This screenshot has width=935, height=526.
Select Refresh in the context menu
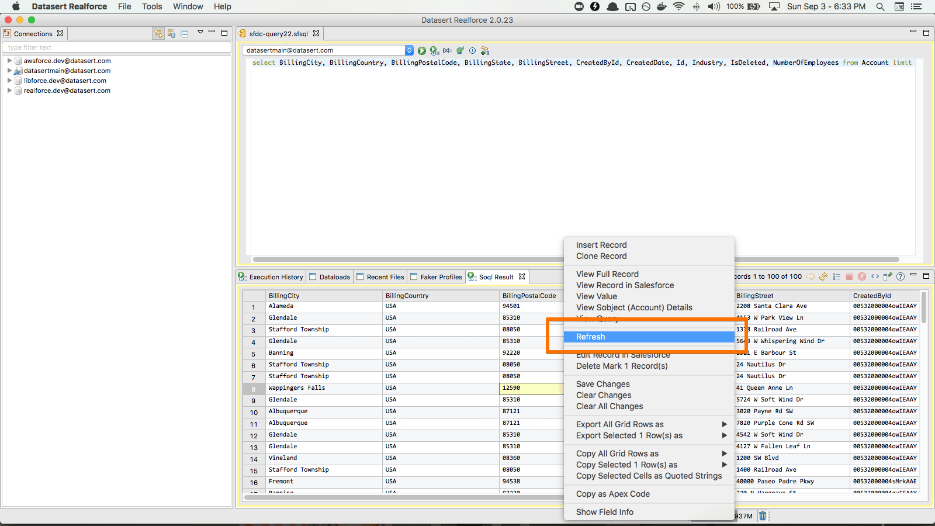click(591, 337)
